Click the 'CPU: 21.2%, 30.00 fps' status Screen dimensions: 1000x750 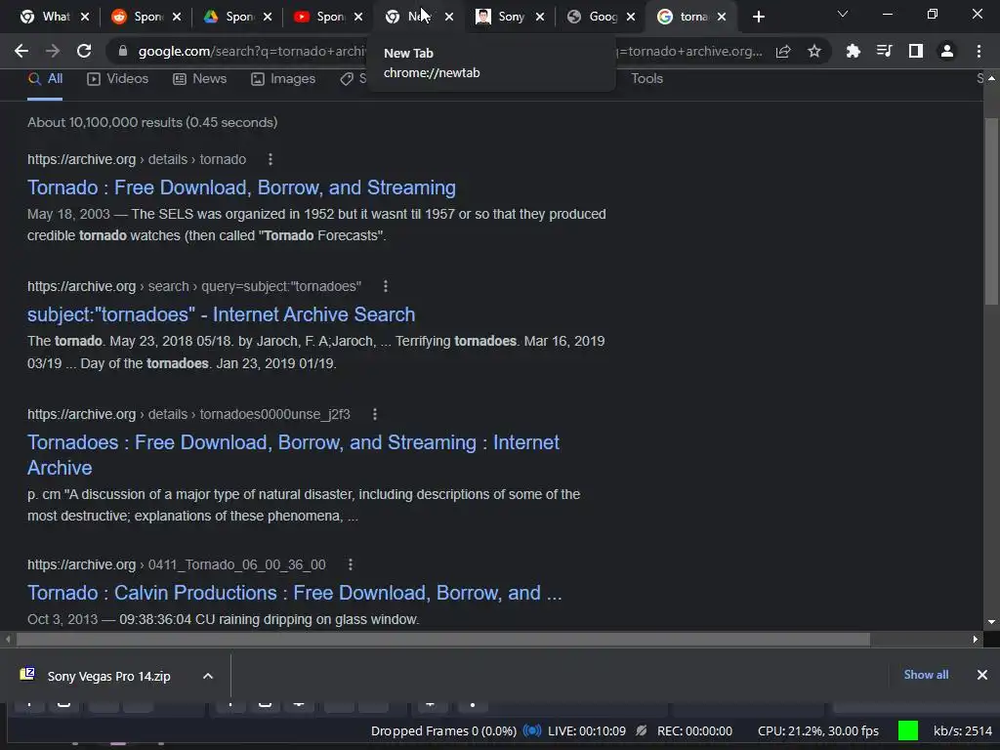tap(818, 730)
